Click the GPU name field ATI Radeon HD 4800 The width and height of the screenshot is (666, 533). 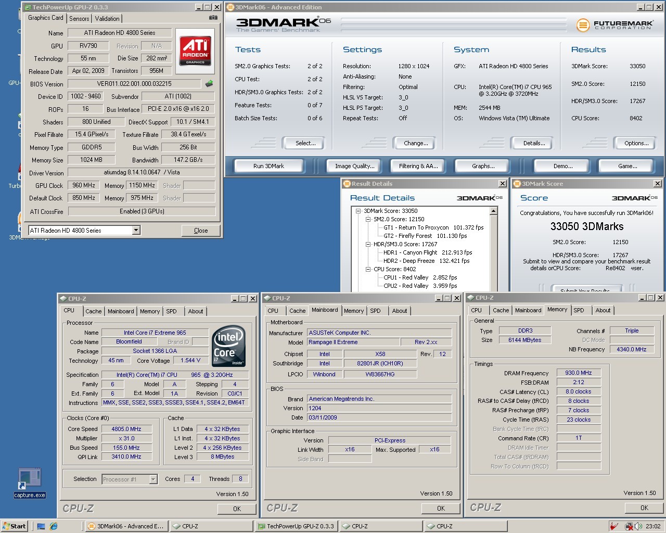click(x=120, y=33)
